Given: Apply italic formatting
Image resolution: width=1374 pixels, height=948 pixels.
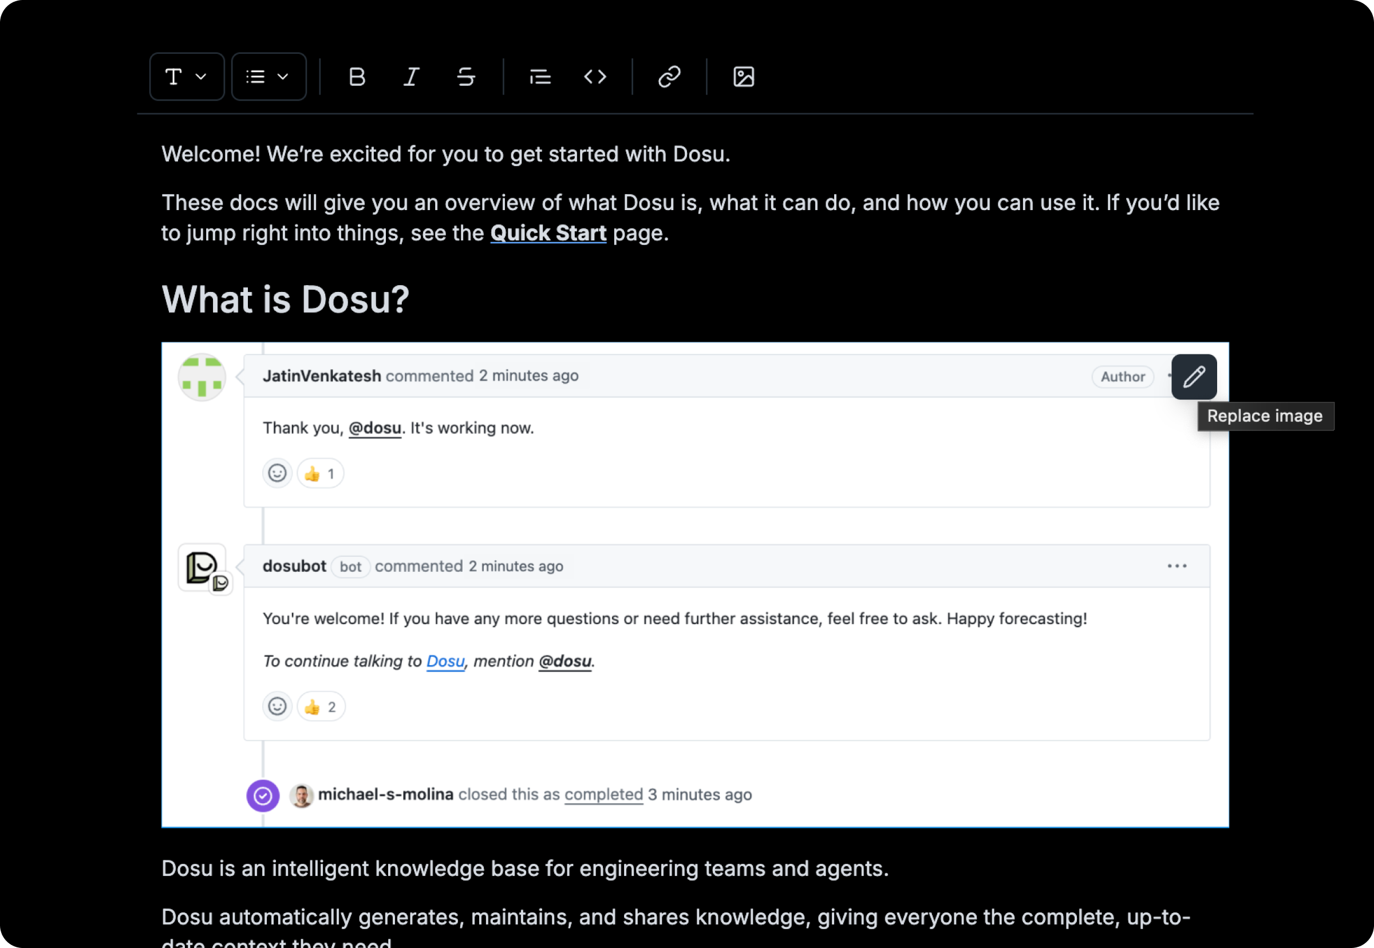Looking at the screenshot, I should (x=410, y=76).
